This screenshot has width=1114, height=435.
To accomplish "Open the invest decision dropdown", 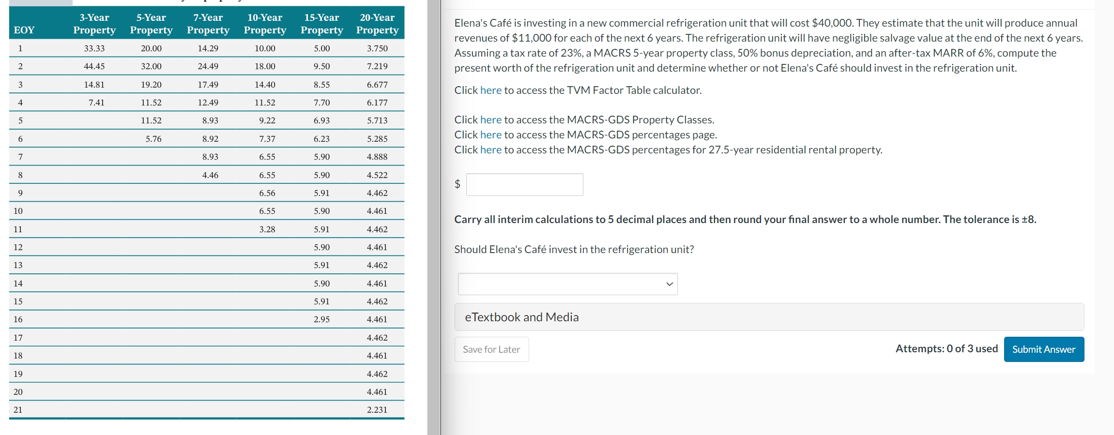I will 567,284.
